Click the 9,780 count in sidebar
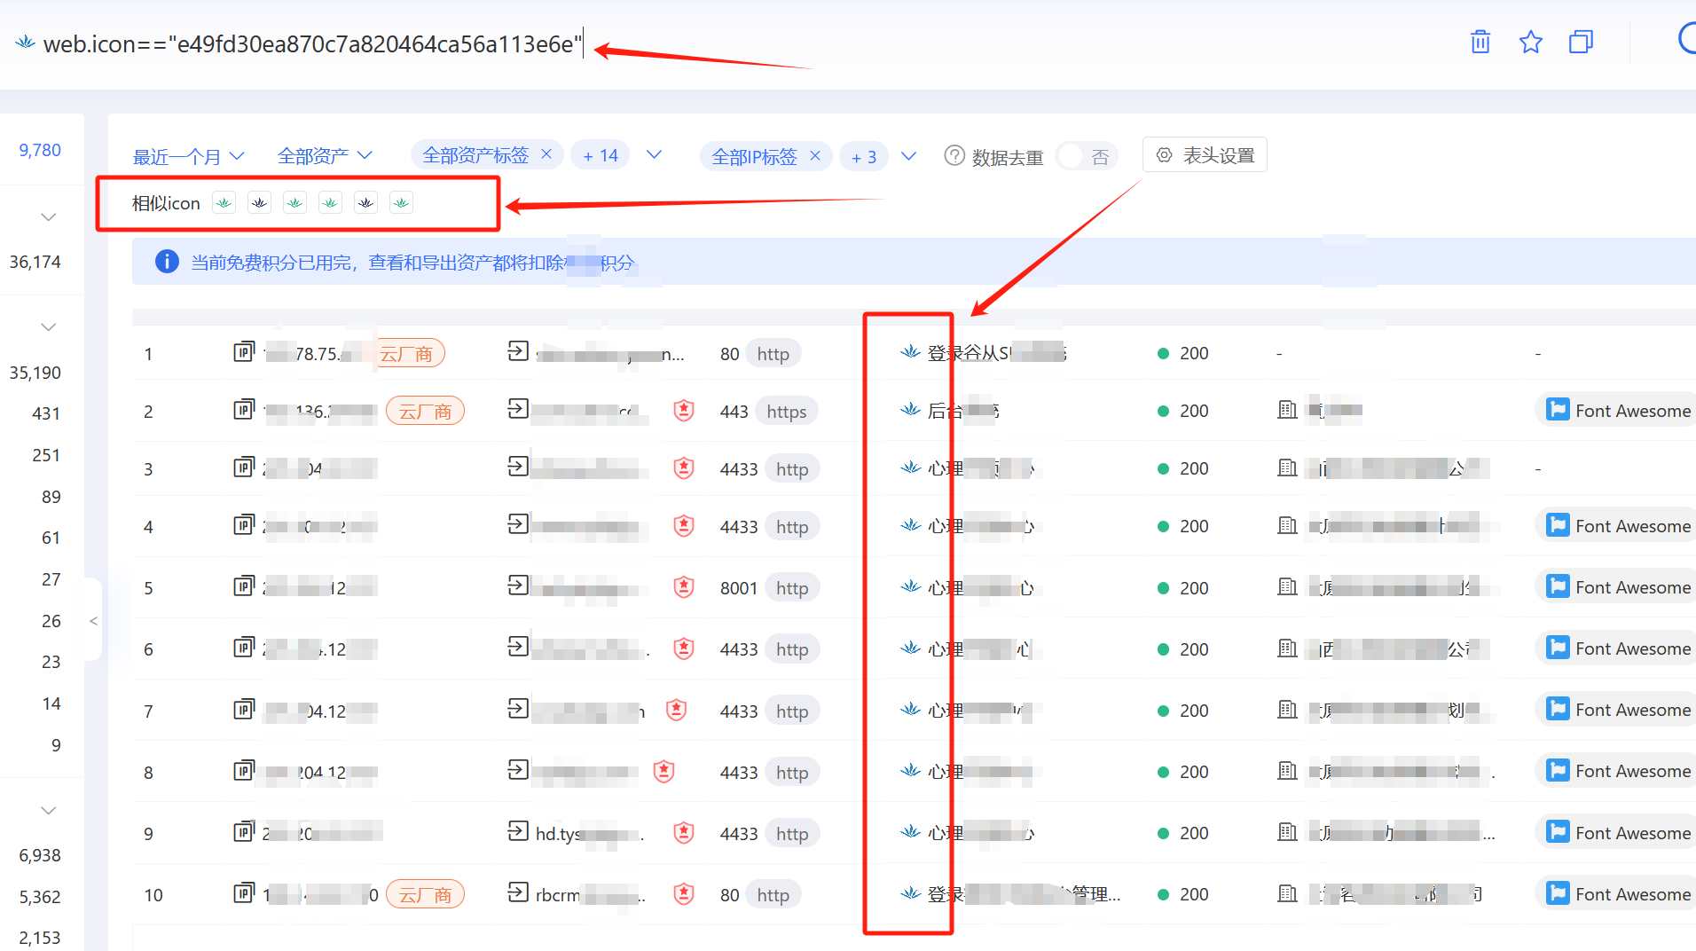1696x951 pixels. (40, 150)
